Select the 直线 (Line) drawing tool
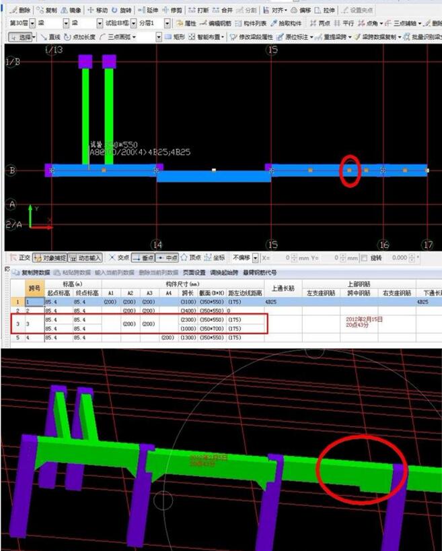Image resolution: width=442 pixels, height=551 pixels. tap(50, 37)
